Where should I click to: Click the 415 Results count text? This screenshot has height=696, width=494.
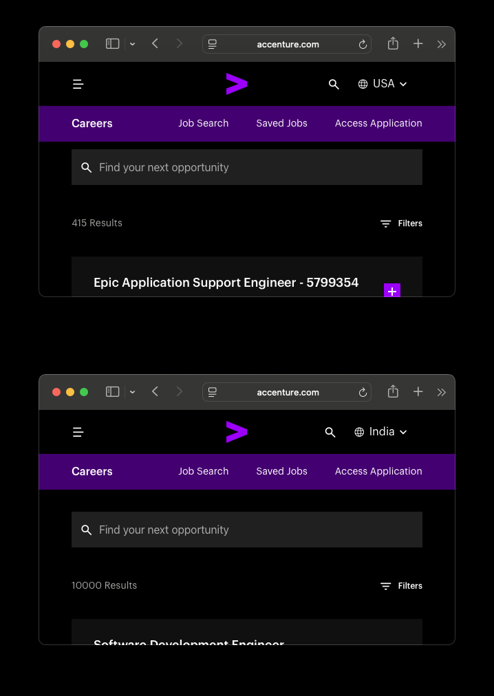[x=97, y=223]
